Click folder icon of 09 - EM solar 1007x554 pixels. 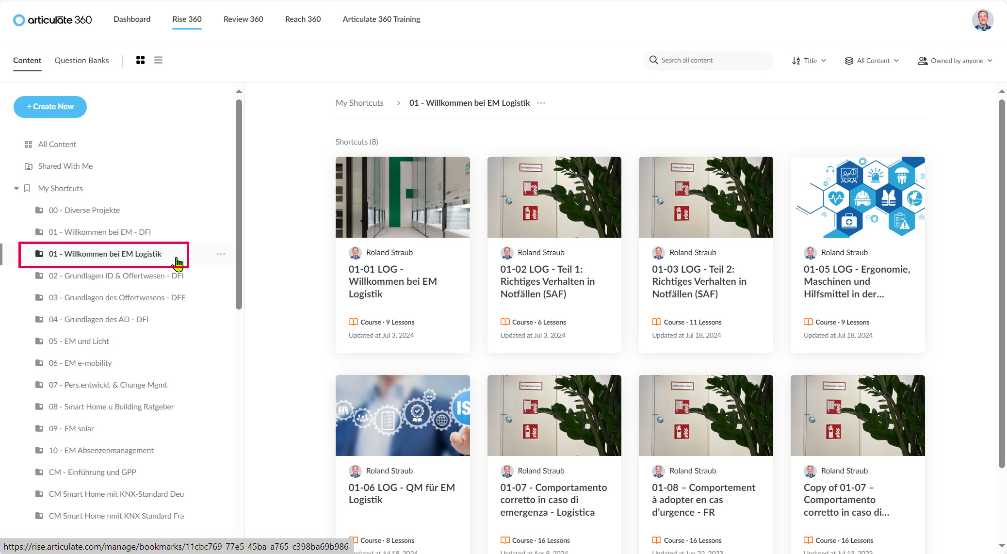click(x=39, y=428)
